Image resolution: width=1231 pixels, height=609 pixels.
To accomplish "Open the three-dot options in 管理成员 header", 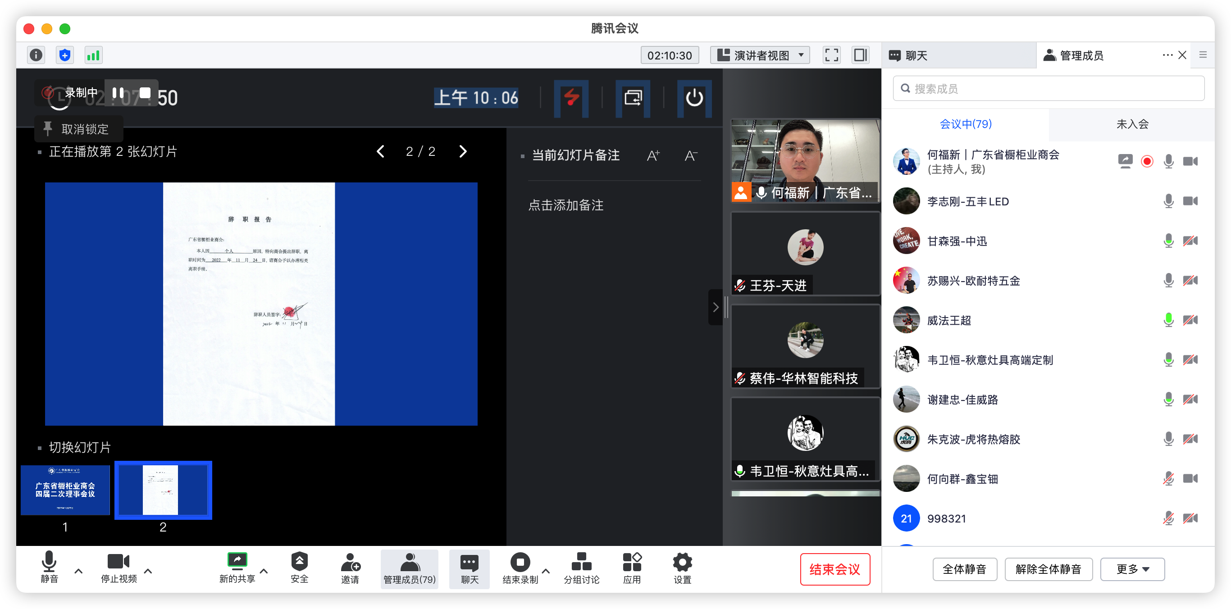I will [1167, 55].
